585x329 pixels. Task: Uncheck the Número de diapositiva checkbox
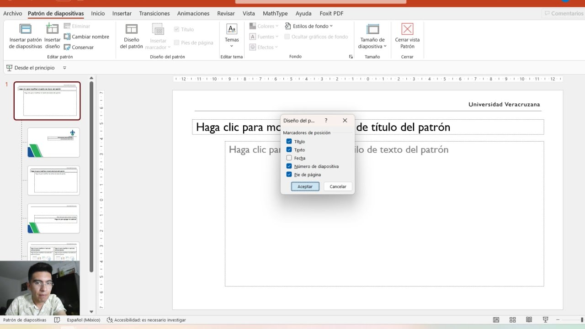289,166
